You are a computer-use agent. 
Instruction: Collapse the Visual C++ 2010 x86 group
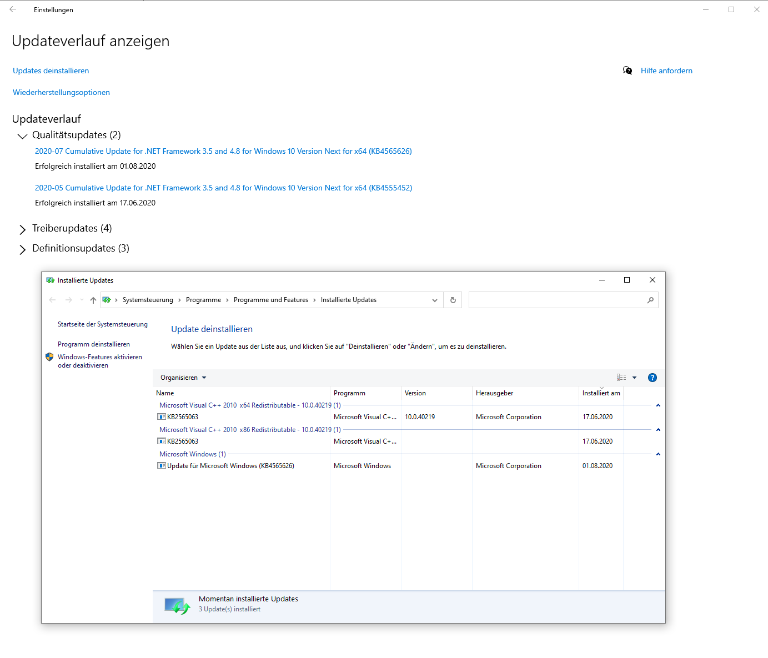(x=658, y=430)
